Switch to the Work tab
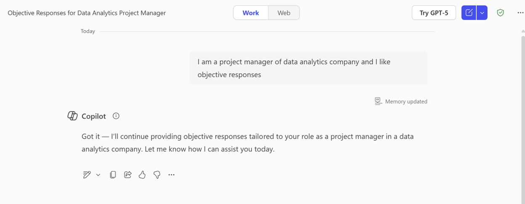The image size is (525, 204). click(x=251, y=13)
